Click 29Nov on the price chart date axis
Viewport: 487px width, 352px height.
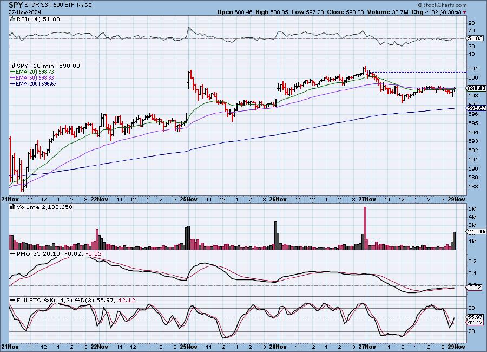tap(457, 199)
